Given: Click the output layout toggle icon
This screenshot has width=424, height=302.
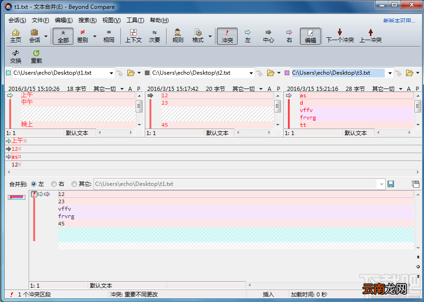Looking at the screenshot, I should 415,184.
